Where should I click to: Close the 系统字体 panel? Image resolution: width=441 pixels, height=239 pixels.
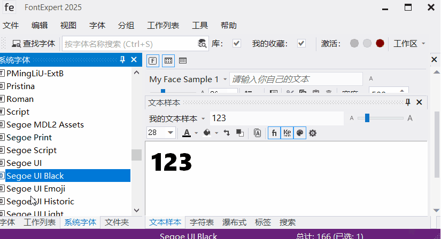coord(134,60)
